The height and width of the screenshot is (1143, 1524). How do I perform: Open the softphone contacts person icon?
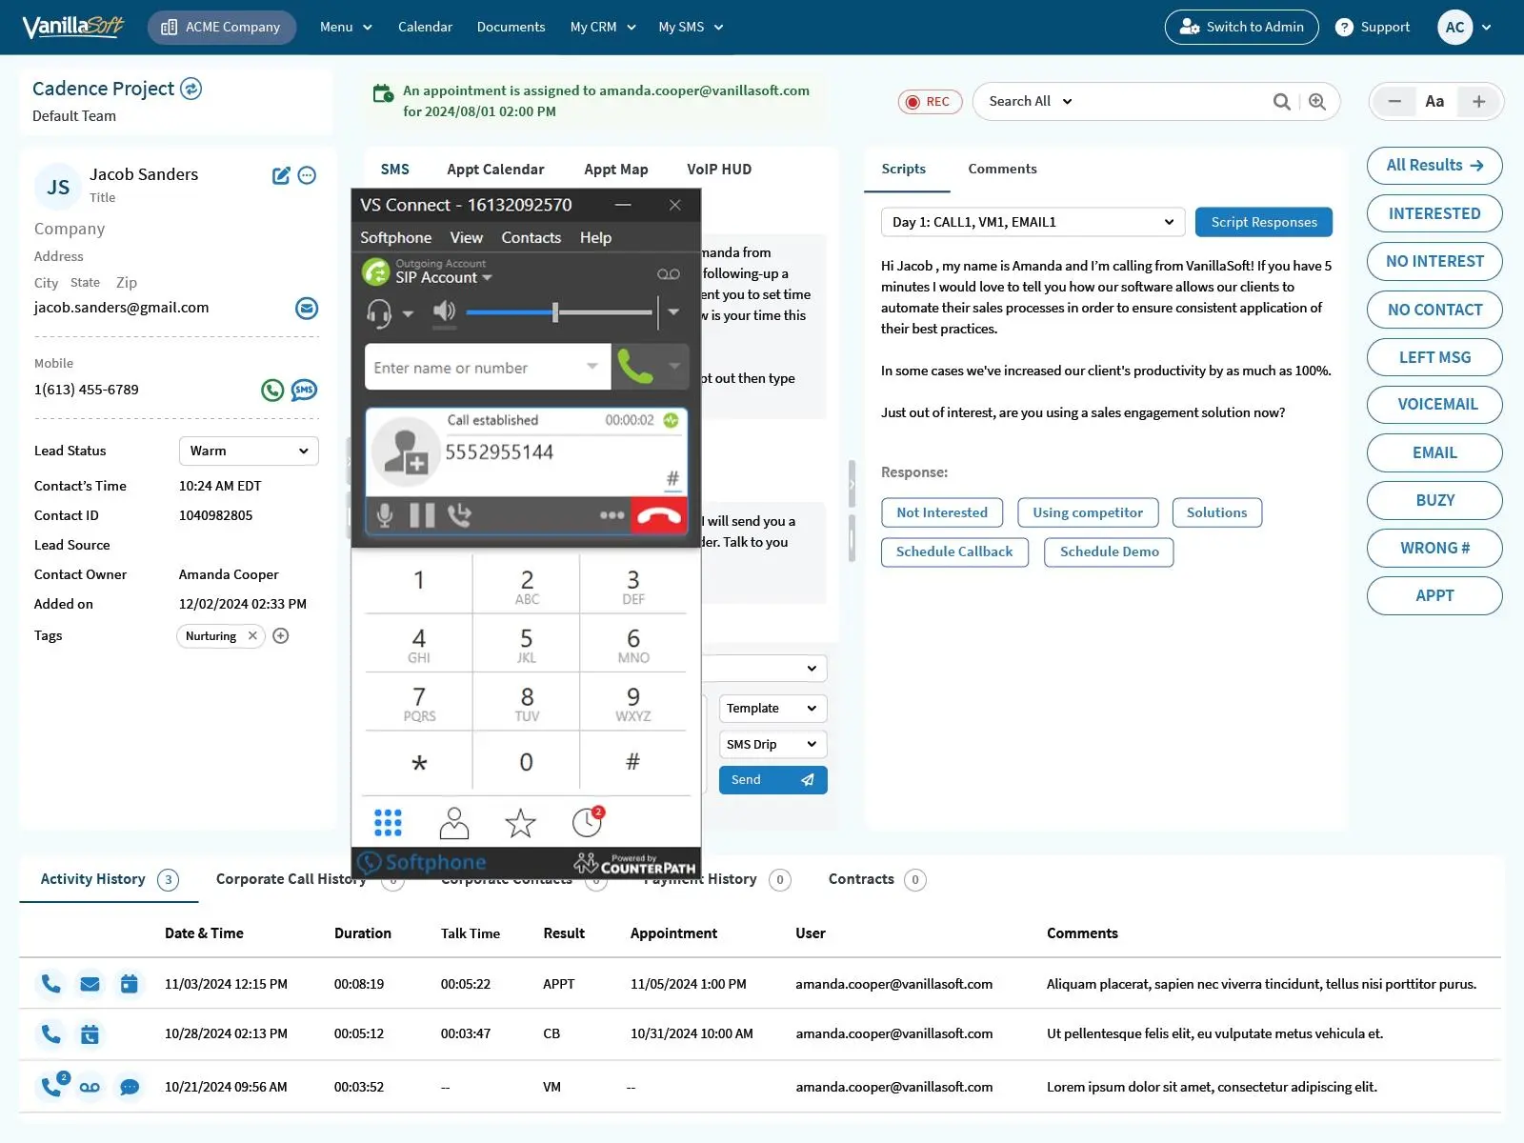[454, 823]
